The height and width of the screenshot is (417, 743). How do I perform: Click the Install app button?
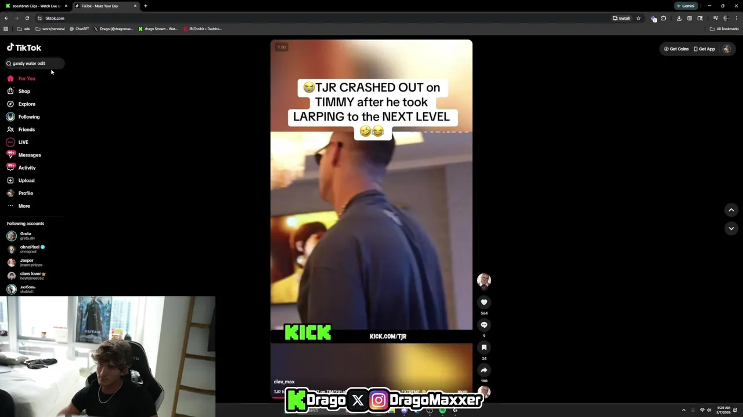tap(621, 18)
